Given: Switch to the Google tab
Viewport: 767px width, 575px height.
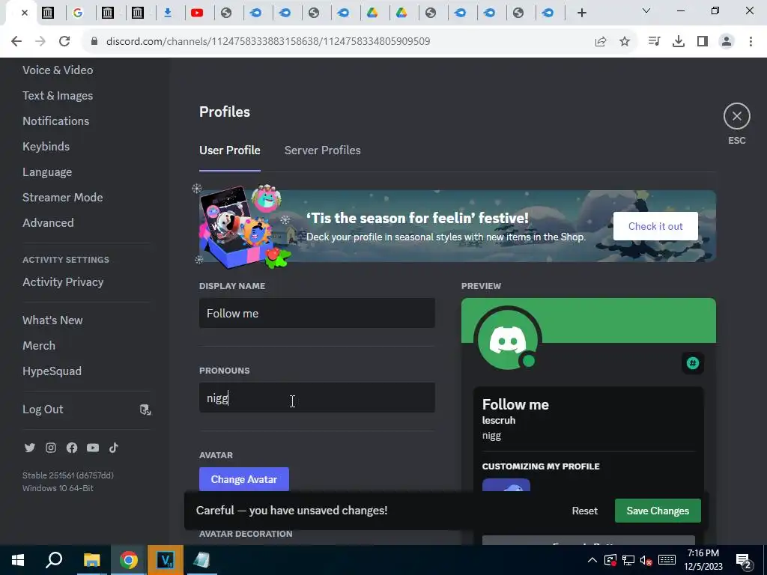Looking at the screenshot, I should coord(78,13).
